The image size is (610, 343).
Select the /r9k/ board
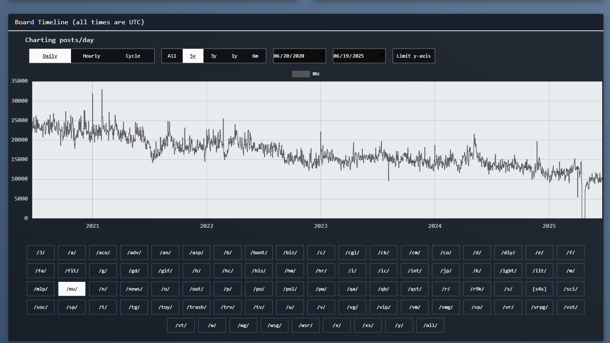pyautogui.click(x=477, y=289)
